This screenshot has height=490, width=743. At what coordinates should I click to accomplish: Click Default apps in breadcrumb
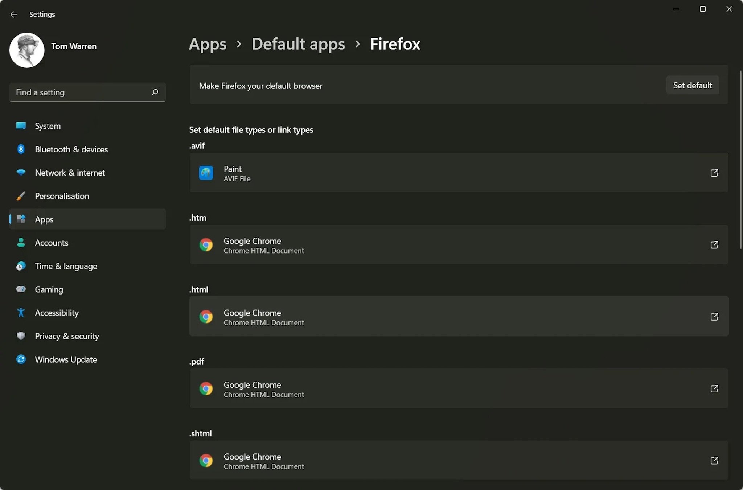pos(298,43)
